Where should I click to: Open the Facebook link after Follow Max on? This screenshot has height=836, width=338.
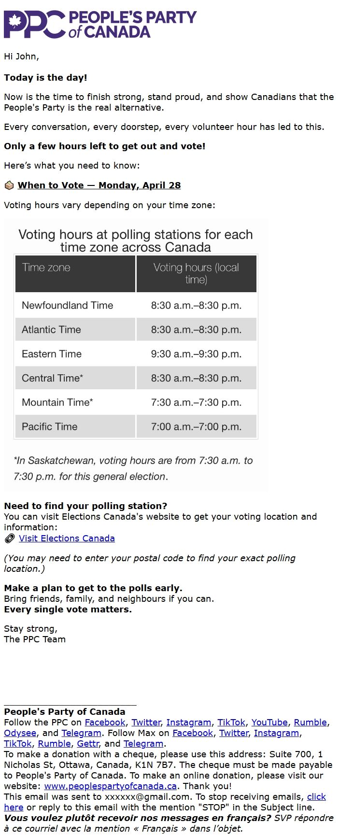[193, 733]
